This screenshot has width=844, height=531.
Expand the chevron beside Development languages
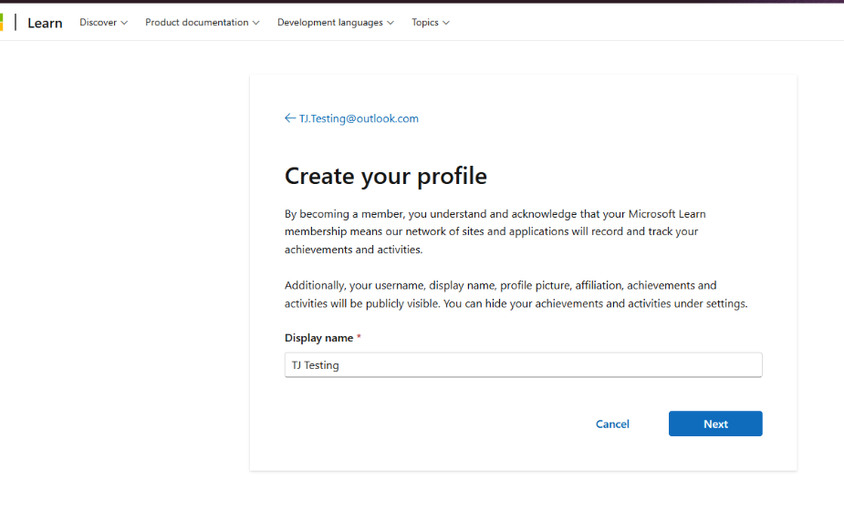tap(391, 23)
